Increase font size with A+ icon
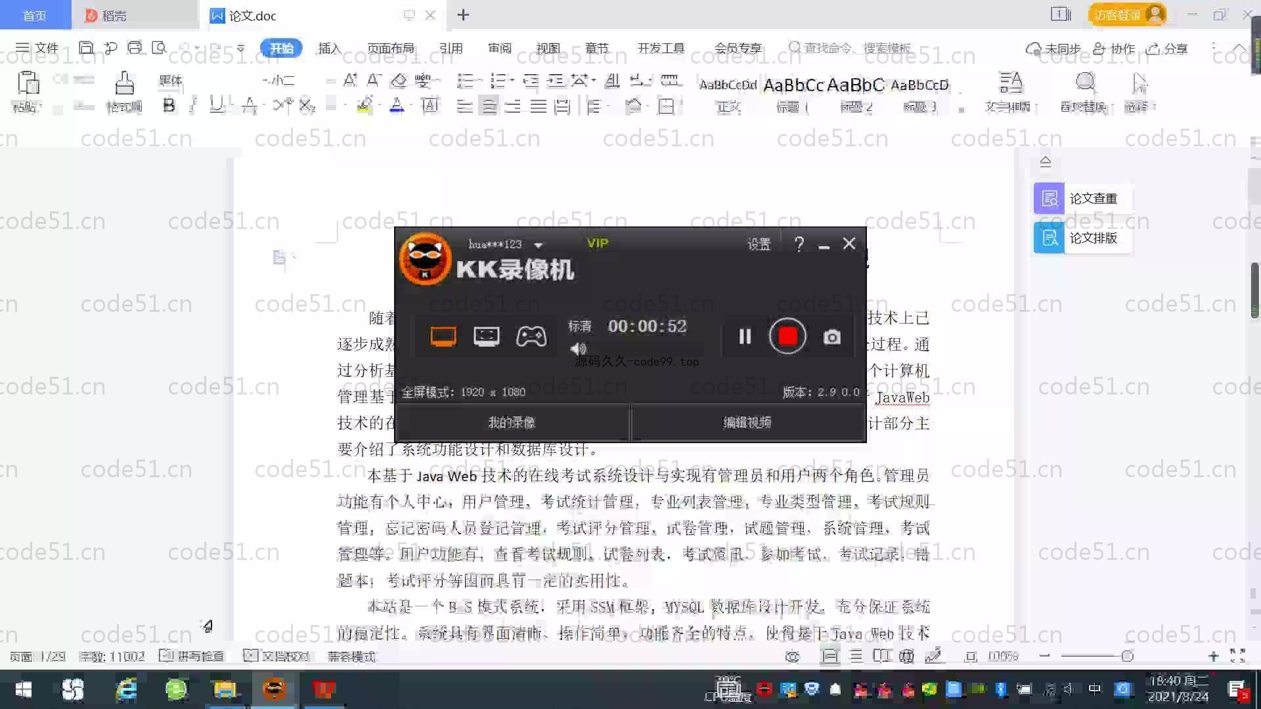The image size is (1261, 709). pos(350,81)
